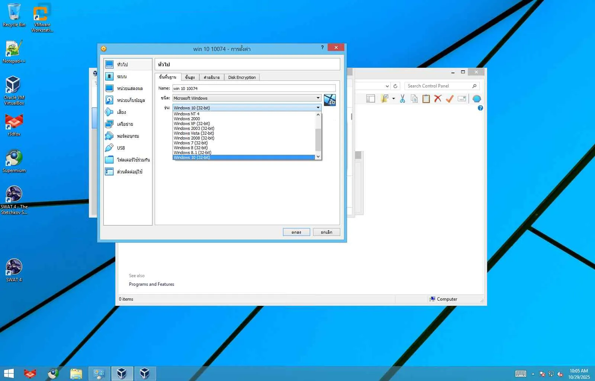Open Oracle VM VirtualBox desktop shortcut
The image size is (595, 381).
click(x=14, y=90)
